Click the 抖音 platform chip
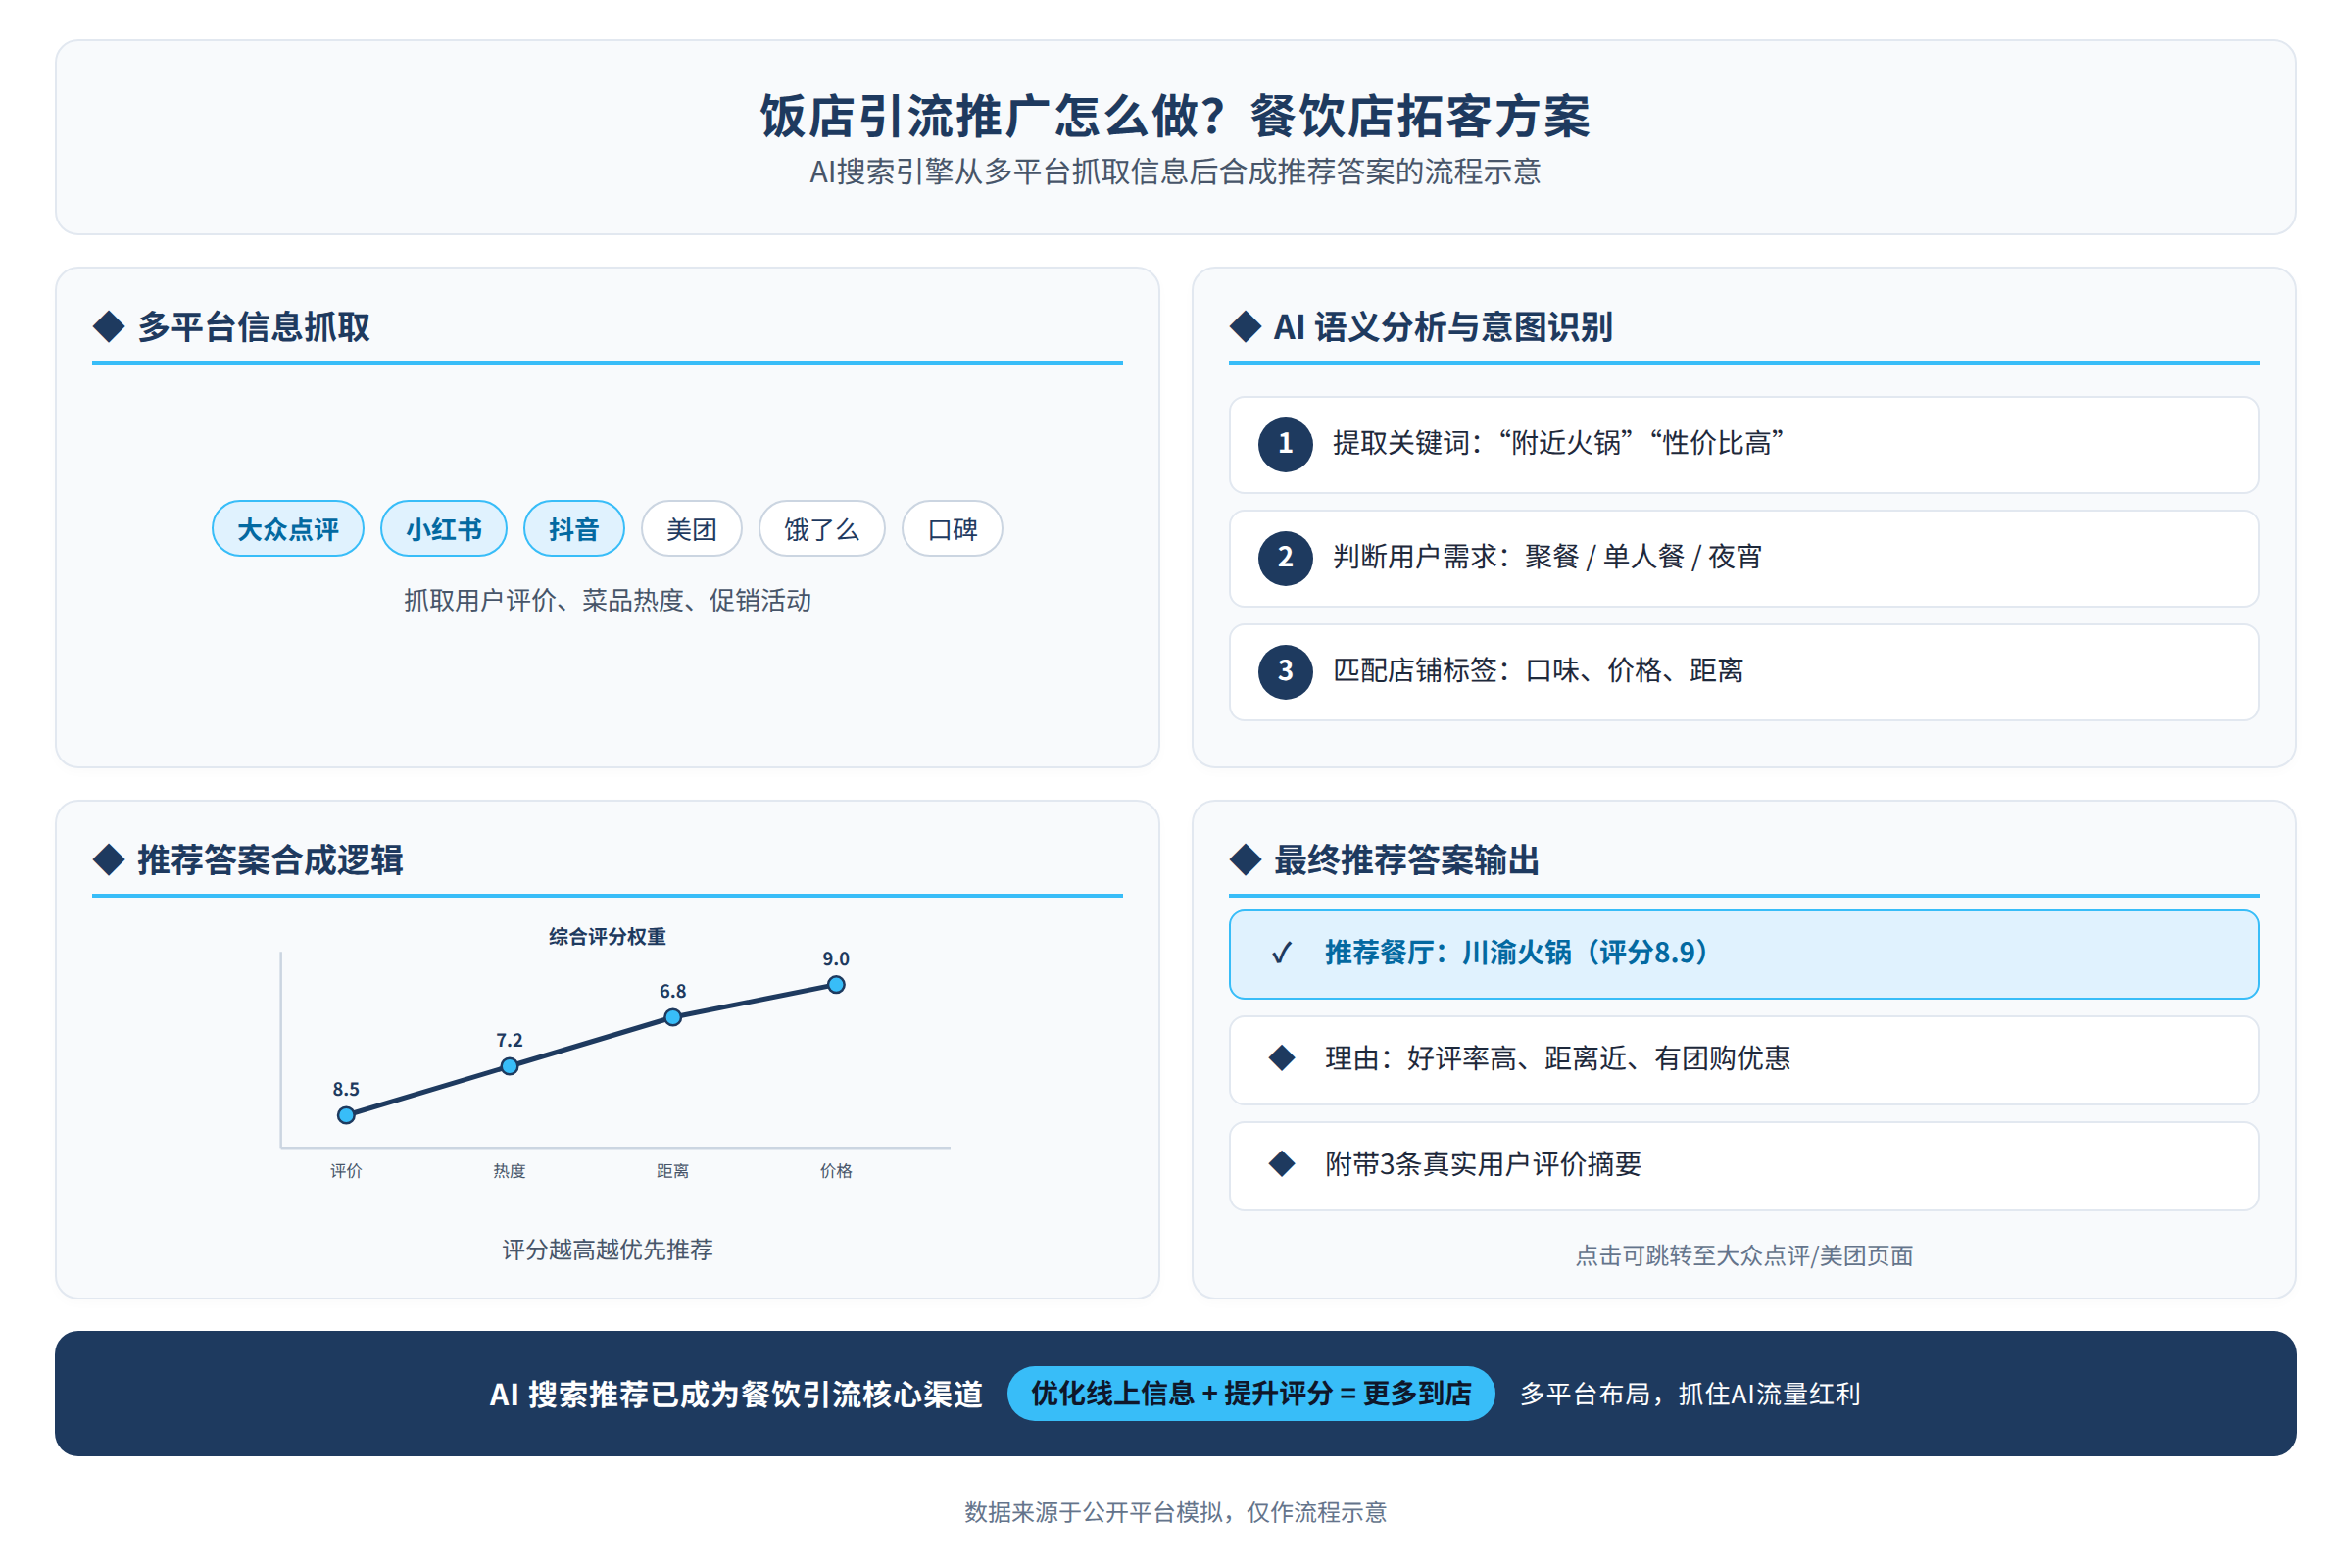The image size is (2352, 1568). tap(574, 528)
